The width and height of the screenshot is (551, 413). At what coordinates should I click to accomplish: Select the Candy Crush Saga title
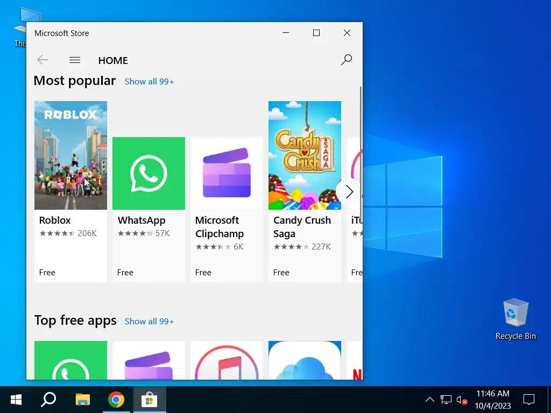click(302, 227)
